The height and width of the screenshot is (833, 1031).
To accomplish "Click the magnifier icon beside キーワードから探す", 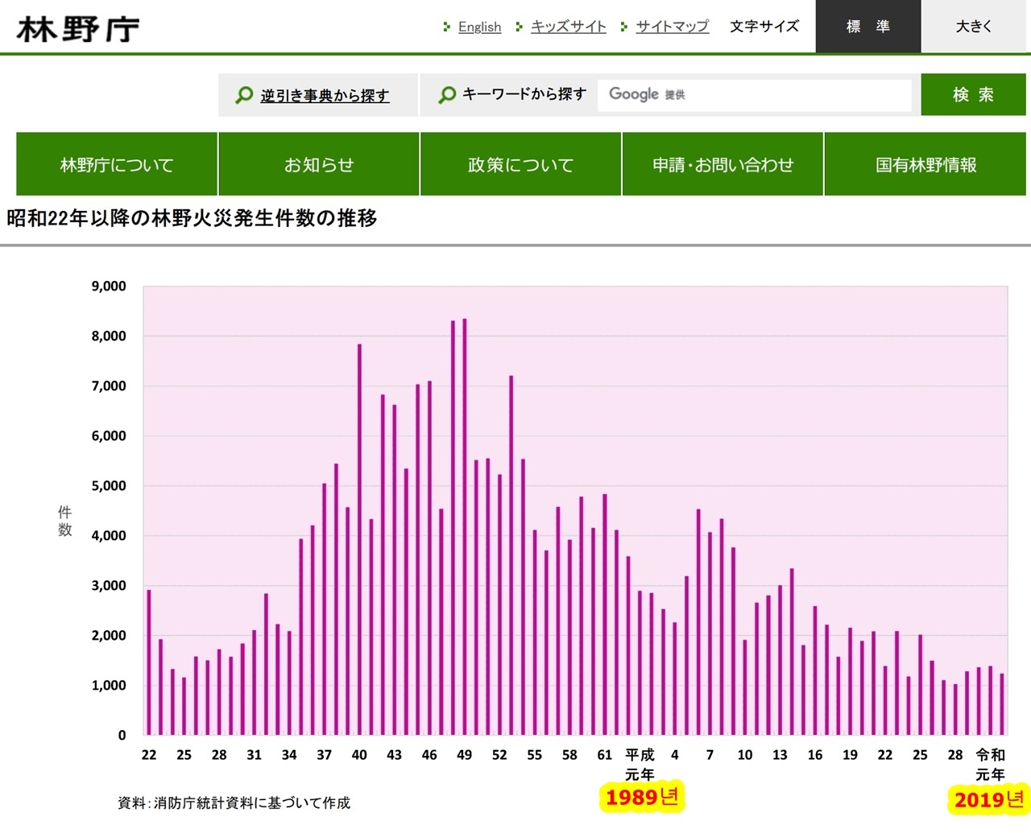I will coord(447,96).
